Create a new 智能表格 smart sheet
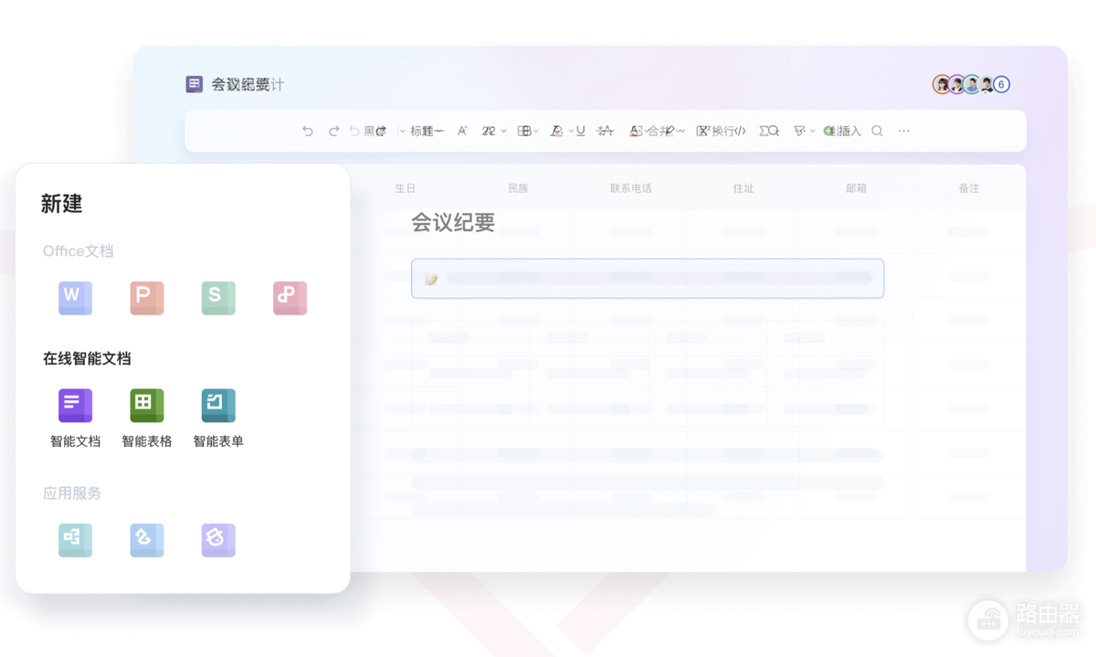The image size is (1096, 657). coord(146,419)
